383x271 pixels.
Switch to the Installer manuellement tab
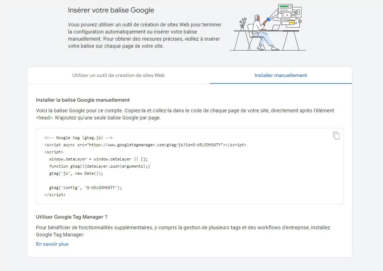(280, 75)
